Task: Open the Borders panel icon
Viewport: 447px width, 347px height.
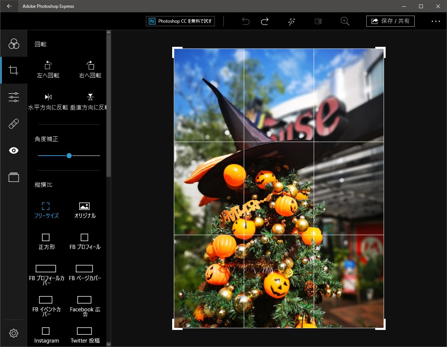Action: [14, 177]
